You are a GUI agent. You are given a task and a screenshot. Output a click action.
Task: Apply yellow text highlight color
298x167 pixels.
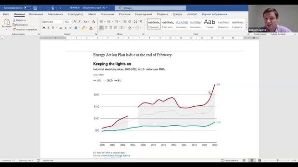click(83, 28)
